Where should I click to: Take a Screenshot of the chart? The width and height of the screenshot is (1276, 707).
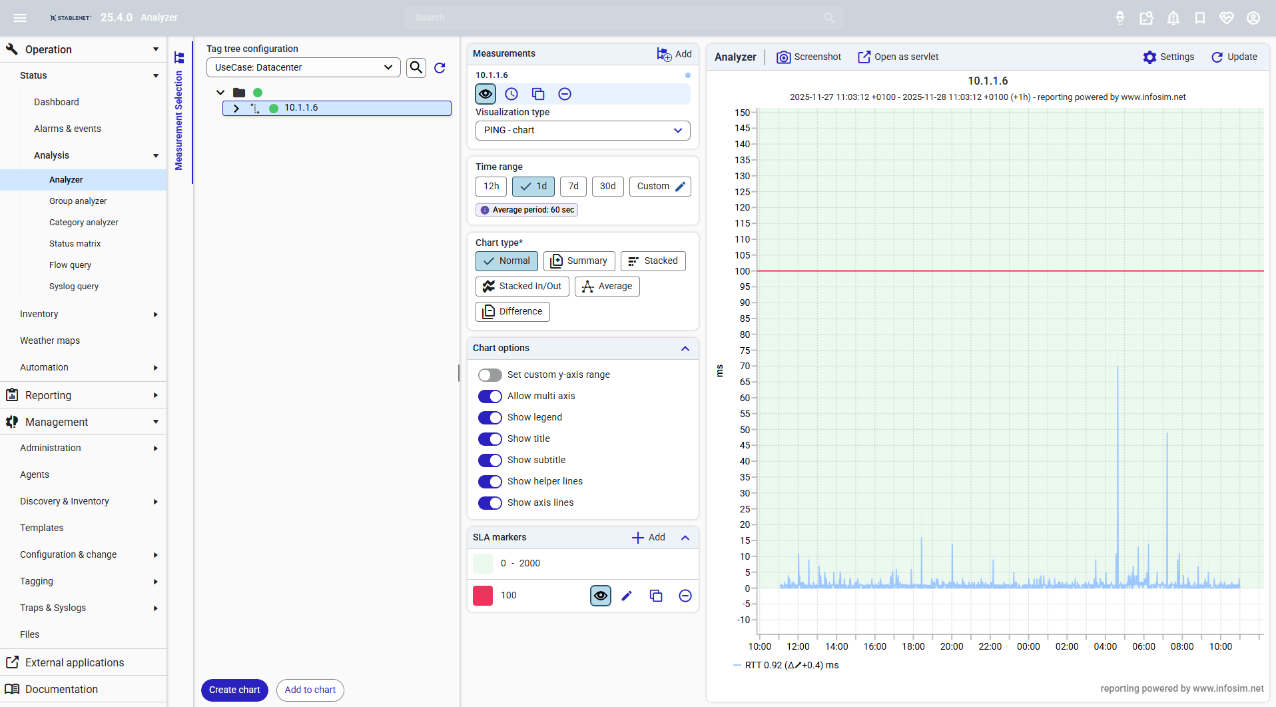(x=809, y=57)
